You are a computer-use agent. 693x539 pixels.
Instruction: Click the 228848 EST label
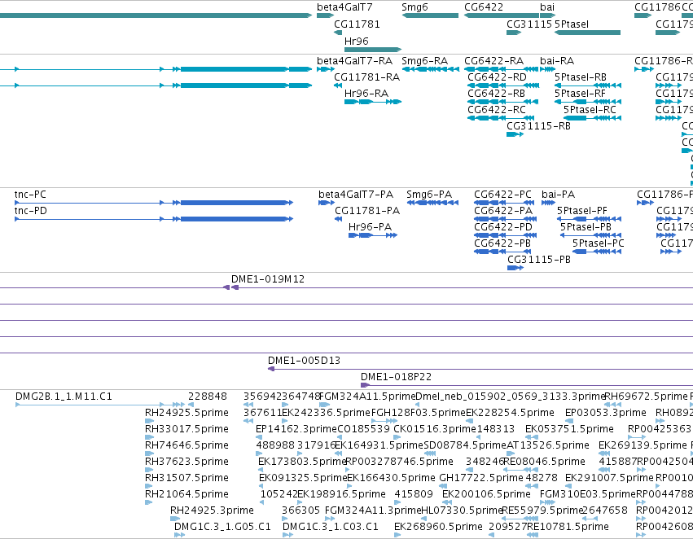(208, 397)
